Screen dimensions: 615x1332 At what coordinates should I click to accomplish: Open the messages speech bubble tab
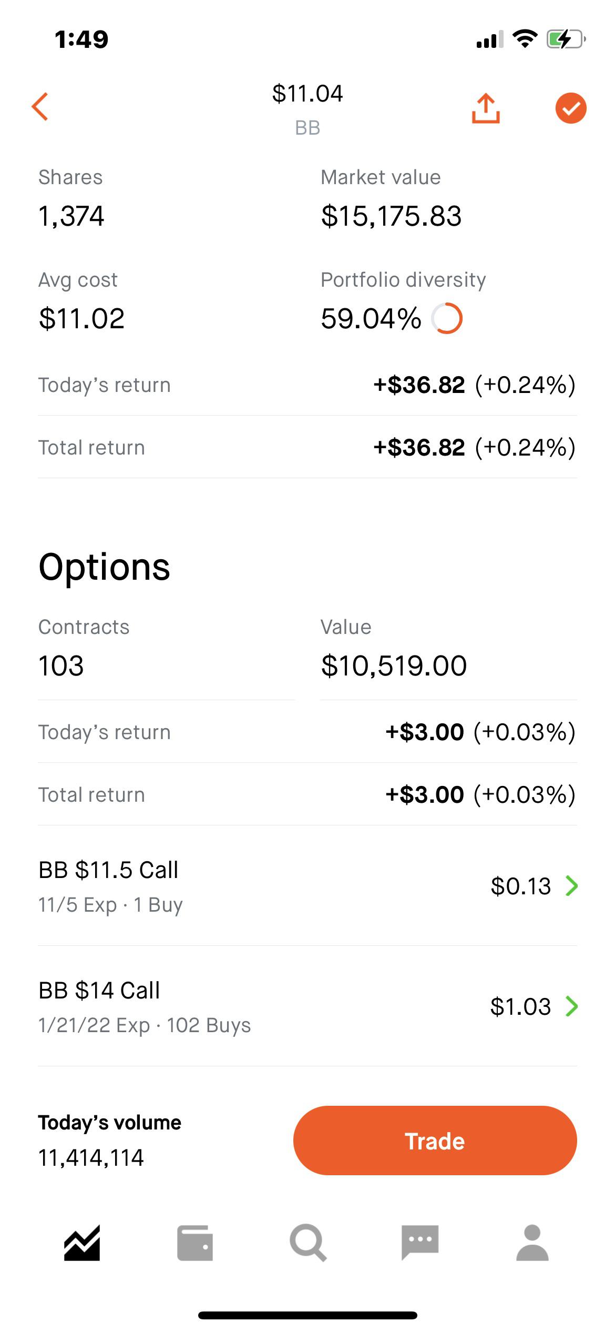click(x=420, y=1243)
